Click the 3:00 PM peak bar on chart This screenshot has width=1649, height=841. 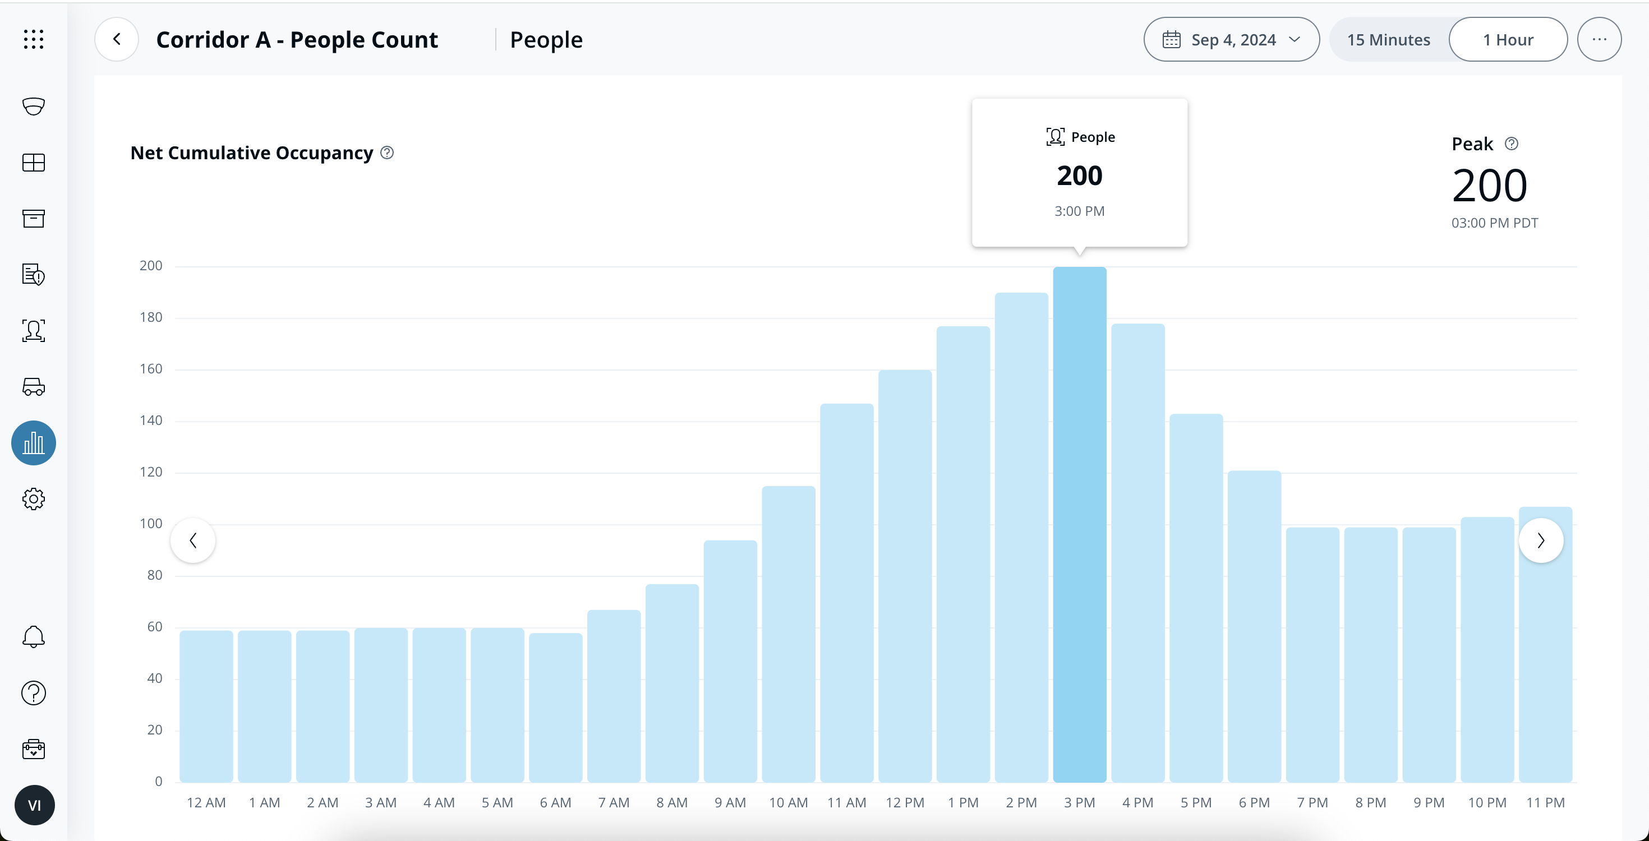(x=1079, y=525)
